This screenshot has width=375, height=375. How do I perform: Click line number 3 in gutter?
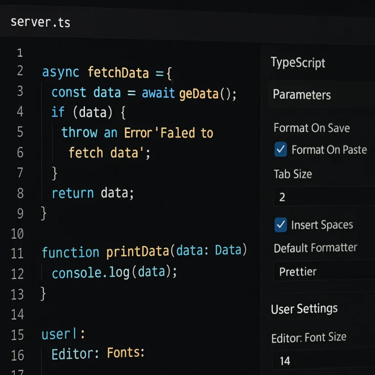click(x=20, y=91)
